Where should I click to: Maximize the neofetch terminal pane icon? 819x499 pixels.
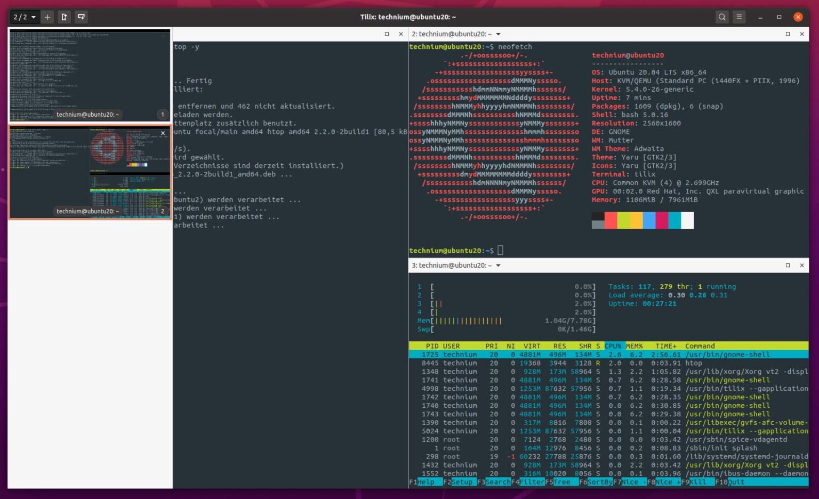787,34
